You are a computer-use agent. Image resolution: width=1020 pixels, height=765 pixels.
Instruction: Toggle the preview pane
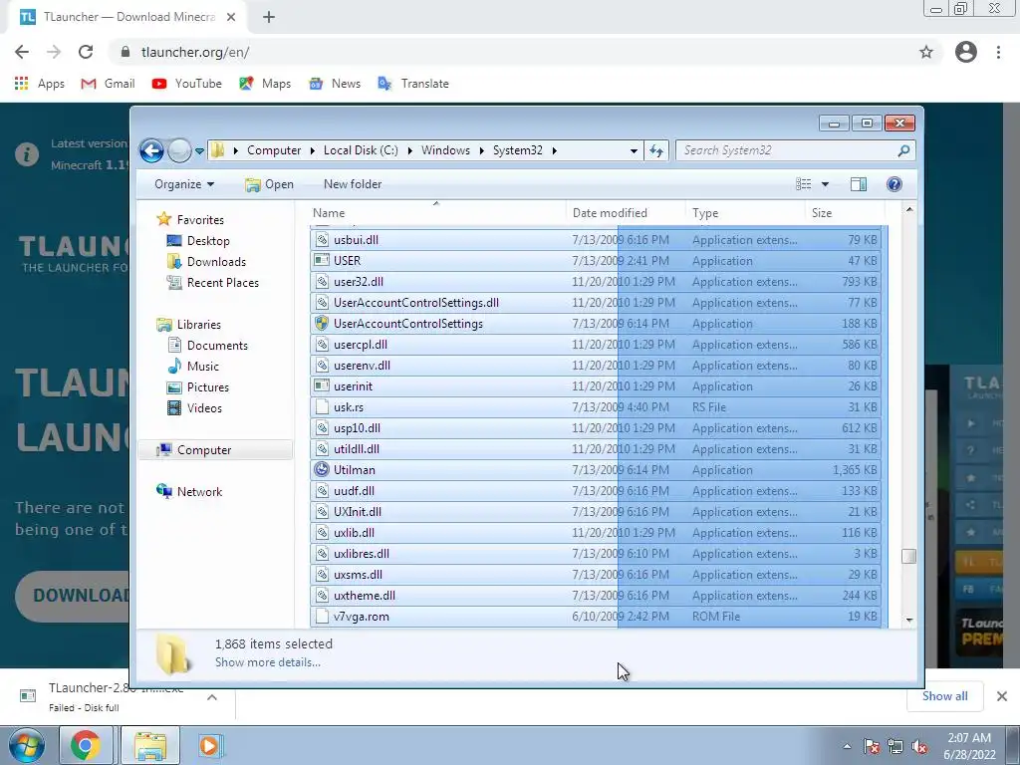[x=859, y=184]
